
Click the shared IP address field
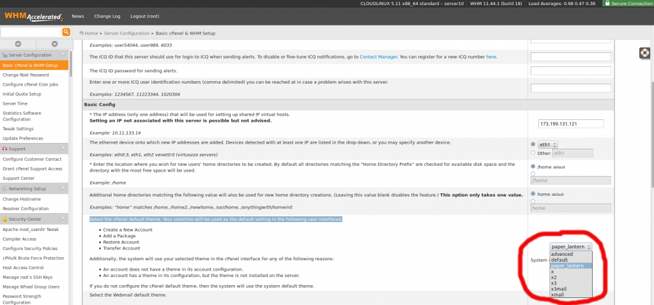coord(571,124)
